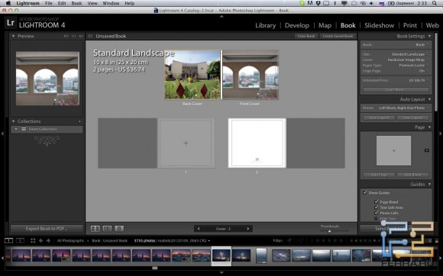443x276 pixels.
Task: Uncheck Text Safe Area guide
Action: (x=376, y=207)
